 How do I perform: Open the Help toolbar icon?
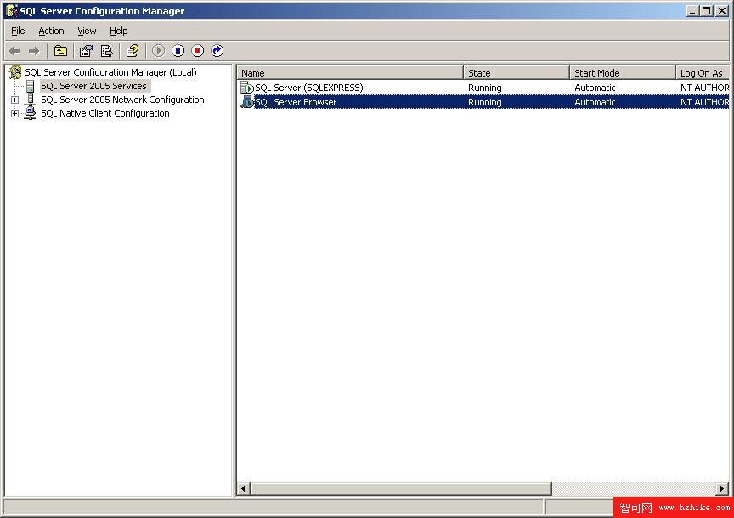[x=133, y=51]
